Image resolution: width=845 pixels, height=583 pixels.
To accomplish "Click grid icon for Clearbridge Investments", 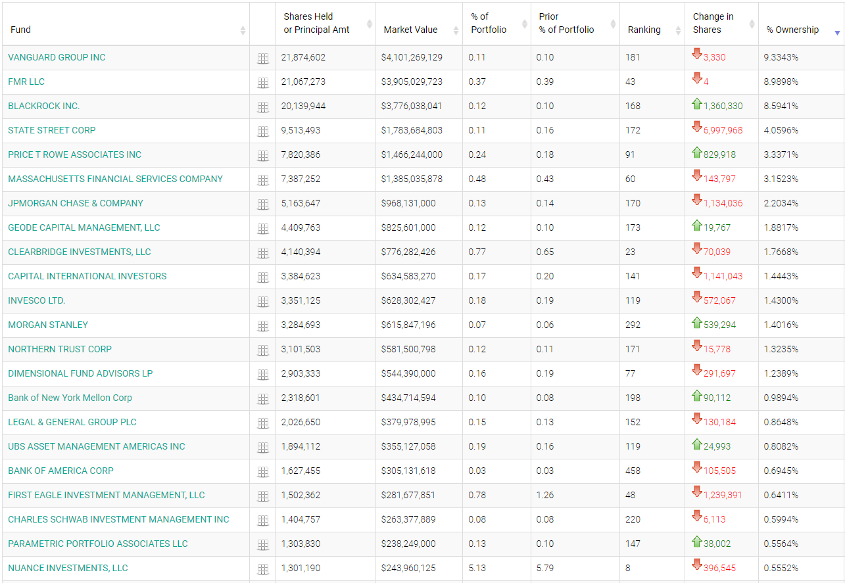I will [263, 253].
